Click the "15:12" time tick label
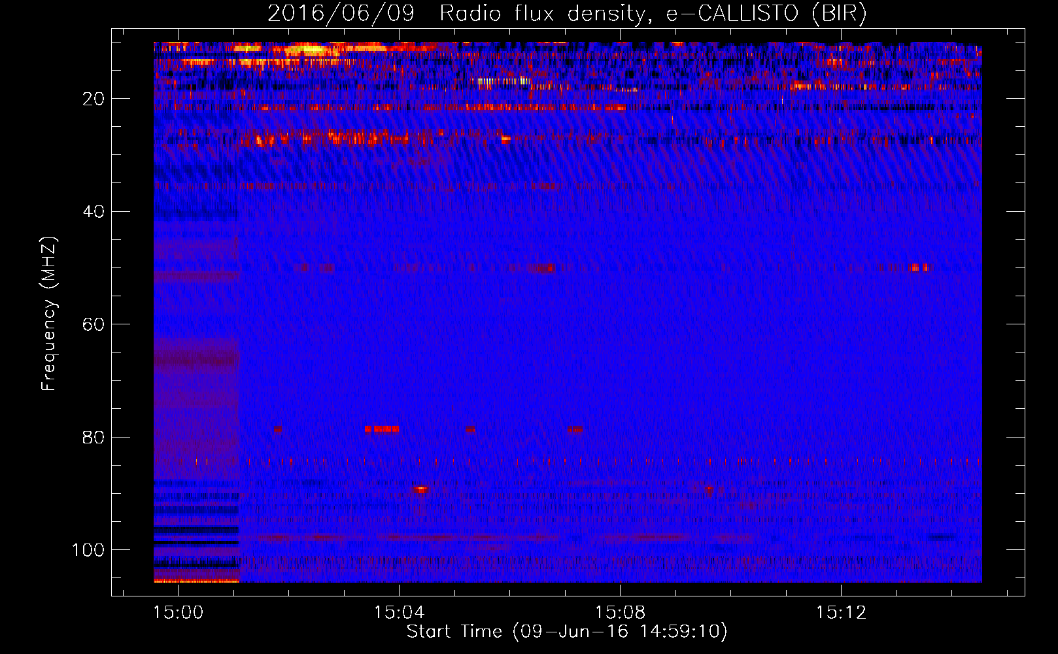Image resolution: width=1058 pixels, height=654 pixels. pyautogui.click(x=841, y=613)
